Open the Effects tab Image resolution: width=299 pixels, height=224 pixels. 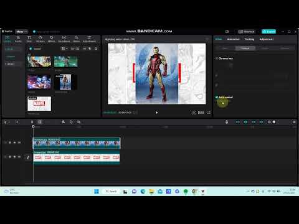52,39
